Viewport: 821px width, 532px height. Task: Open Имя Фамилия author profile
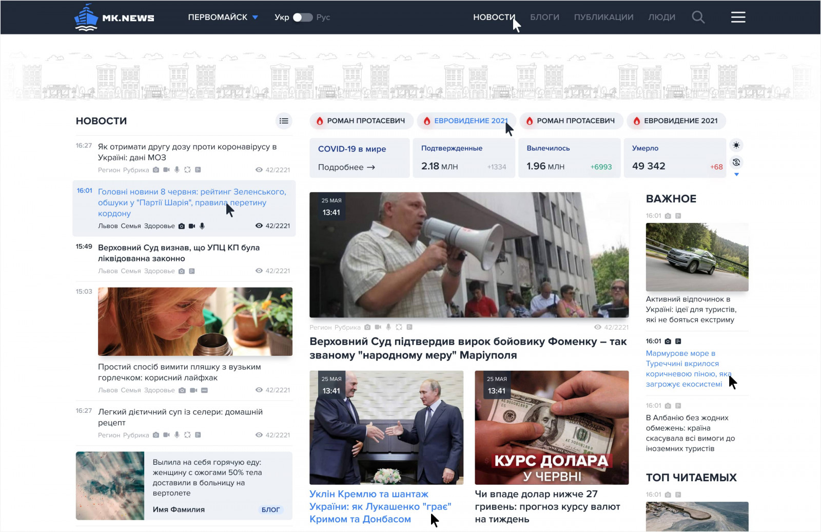tap(179, 509)
